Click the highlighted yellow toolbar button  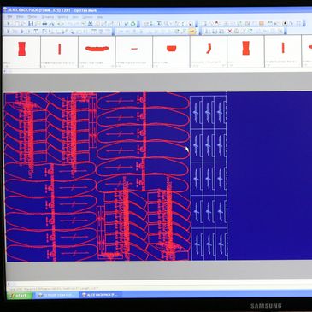click(192, 31)
